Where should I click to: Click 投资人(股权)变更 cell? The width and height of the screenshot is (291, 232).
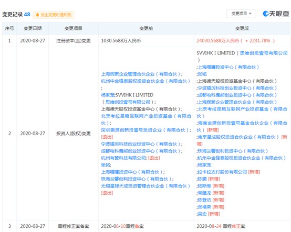[74, 134]
